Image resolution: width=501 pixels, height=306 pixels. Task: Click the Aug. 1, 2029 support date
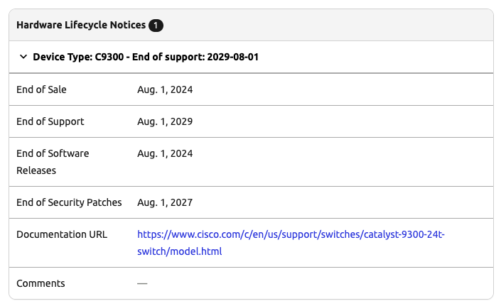(x=165, y=121)
